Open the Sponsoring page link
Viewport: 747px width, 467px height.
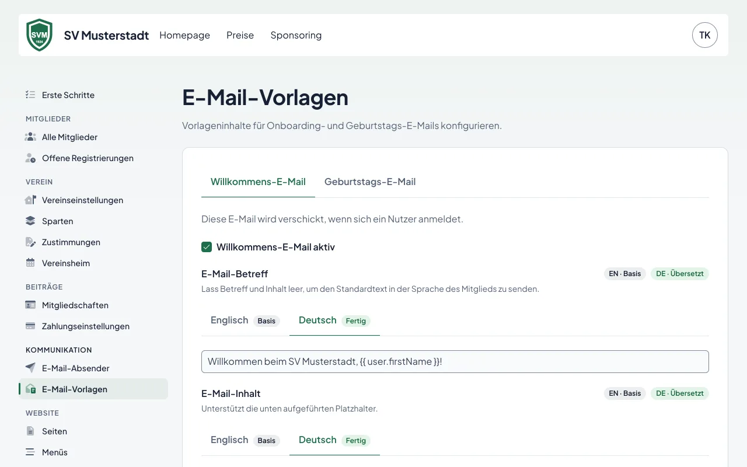tap(296, 35)
